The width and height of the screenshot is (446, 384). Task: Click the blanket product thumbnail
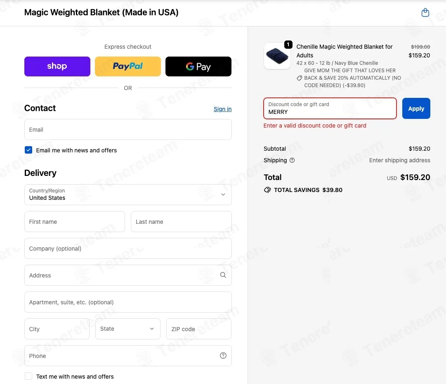click(x=277, y=56)
